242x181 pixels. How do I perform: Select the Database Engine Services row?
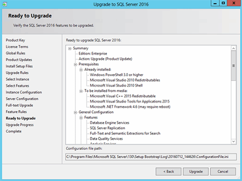pyautogui.click(x=109, y=123)
